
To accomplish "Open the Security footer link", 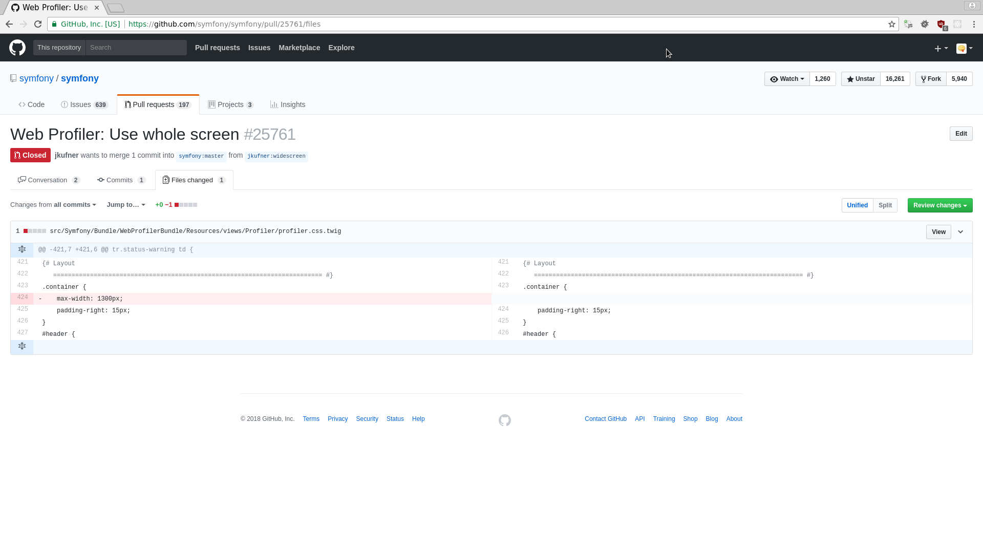I will [x=367, y=419].
